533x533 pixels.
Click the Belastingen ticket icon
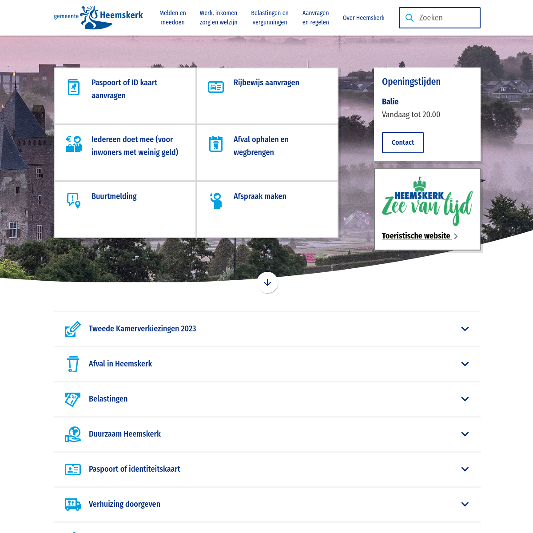point(73,399)
